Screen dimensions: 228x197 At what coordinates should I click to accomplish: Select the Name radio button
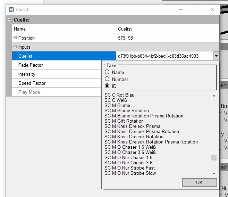[x=107, y=72]
